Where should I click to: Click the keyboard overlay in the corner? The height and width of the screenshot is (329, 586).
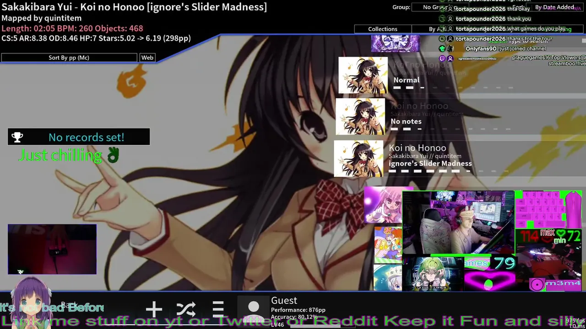tap(540, 209)
